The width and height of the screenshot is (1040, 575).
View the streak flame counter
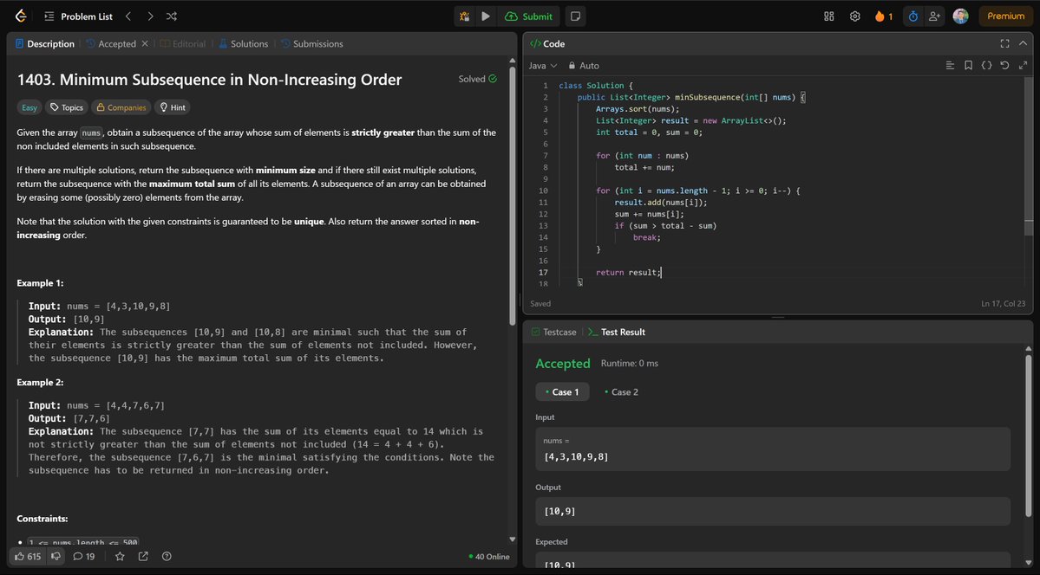(884, 16)
